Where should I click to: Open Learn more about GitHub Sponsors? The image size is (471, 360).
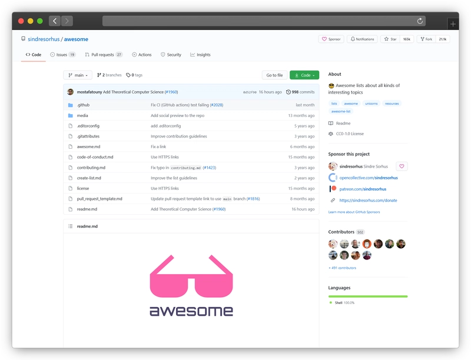click(x=354, y=212)
